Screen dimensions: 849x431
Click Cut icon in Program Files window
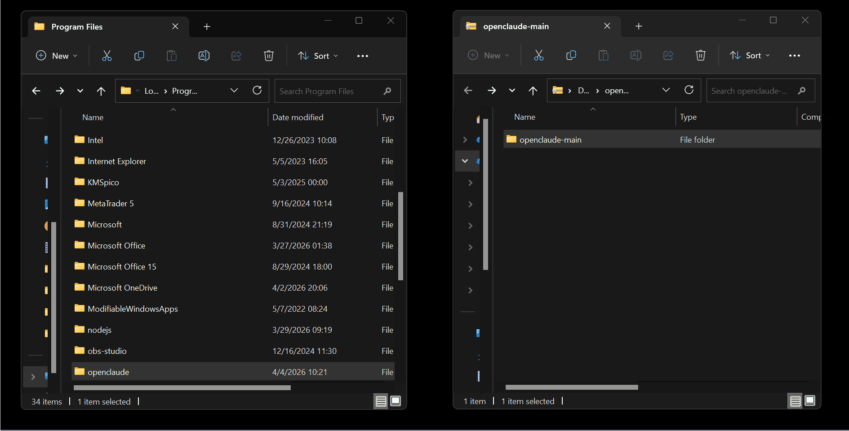[107, 56]
